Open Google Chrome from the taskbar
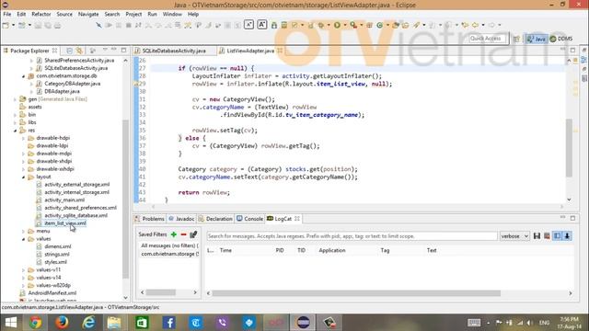Image resolution: width=589 pixels, height=331 pixels. click(x=35, y=323)
